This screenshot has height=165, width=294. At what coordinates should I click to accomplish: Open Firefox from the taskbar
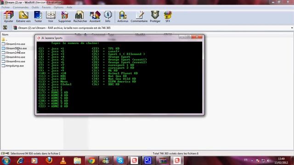[x=49, y=160]
